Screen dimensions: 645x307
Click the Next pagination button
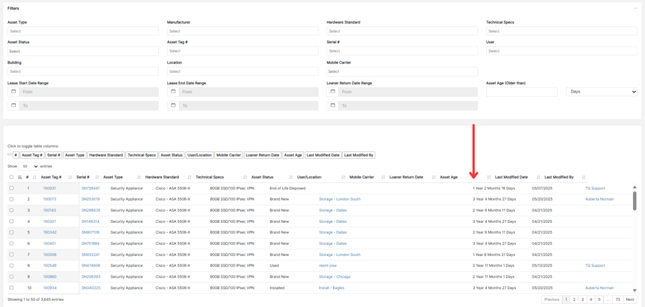pos(630,299)
